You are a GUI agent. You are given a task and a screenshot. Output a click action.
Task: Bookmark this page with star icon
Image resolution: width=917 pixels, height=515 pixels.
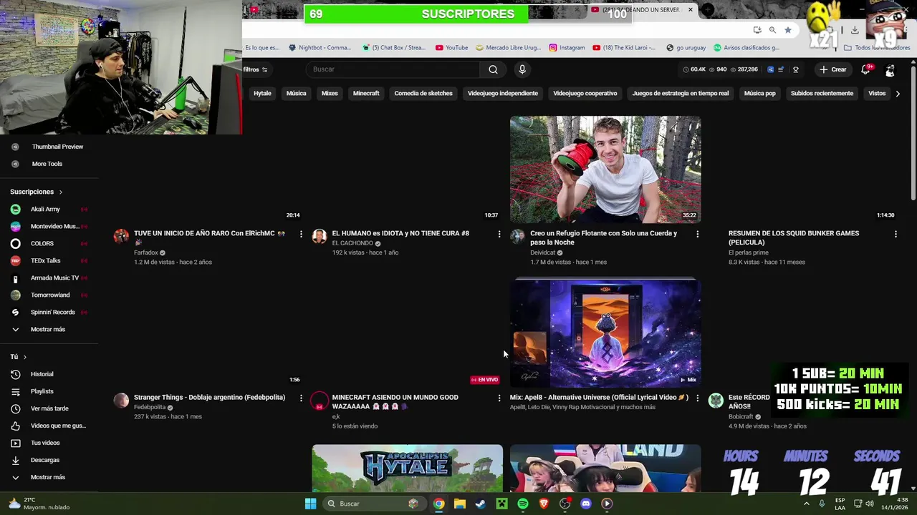(788, 30)
